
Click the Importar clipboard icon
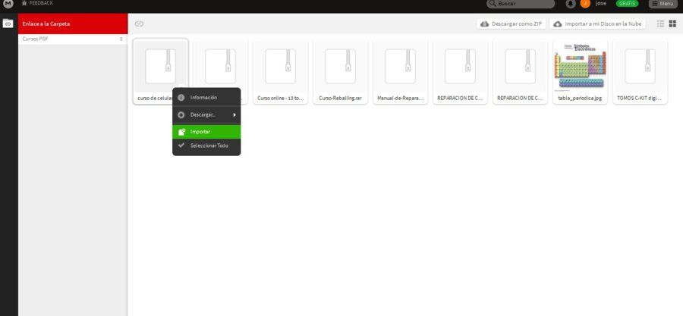181,132
